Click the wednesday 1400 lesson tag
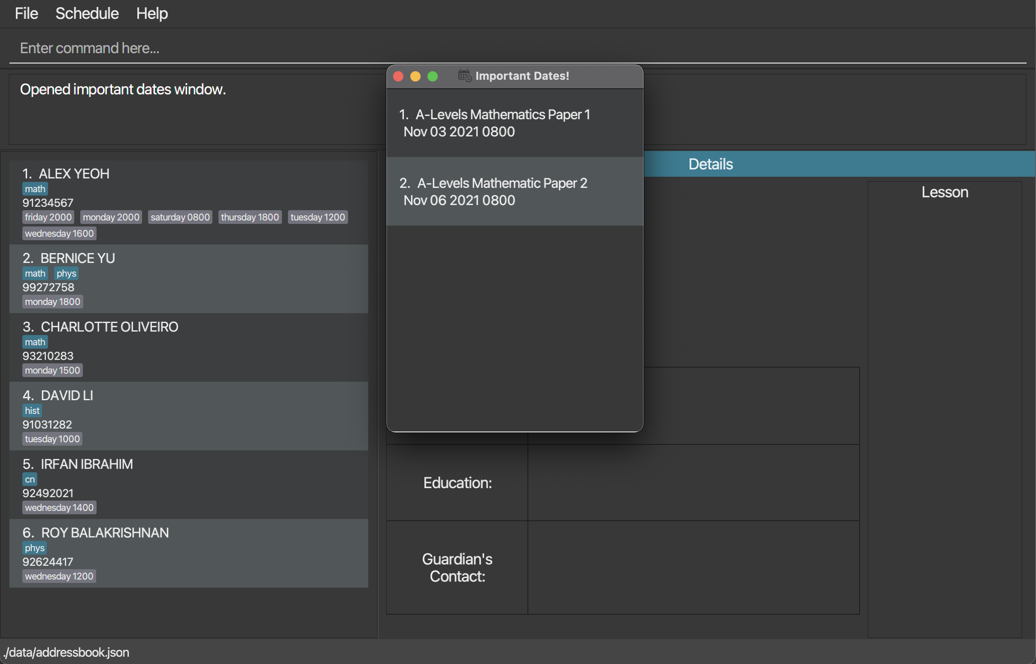 pos(60,507)
